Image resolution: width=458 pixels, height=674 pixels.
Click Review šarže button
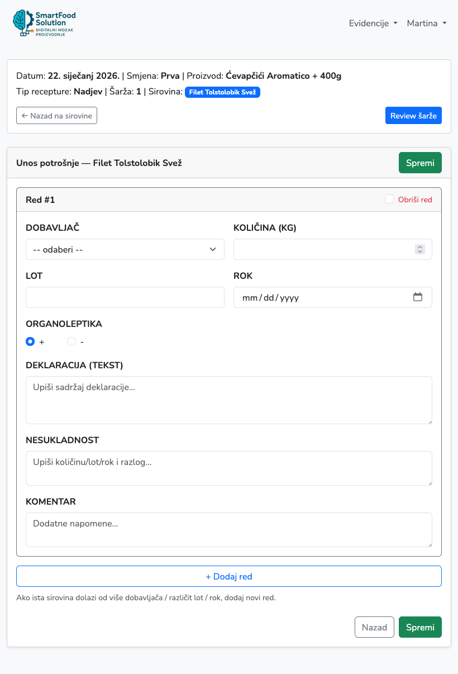click(413, 116)
